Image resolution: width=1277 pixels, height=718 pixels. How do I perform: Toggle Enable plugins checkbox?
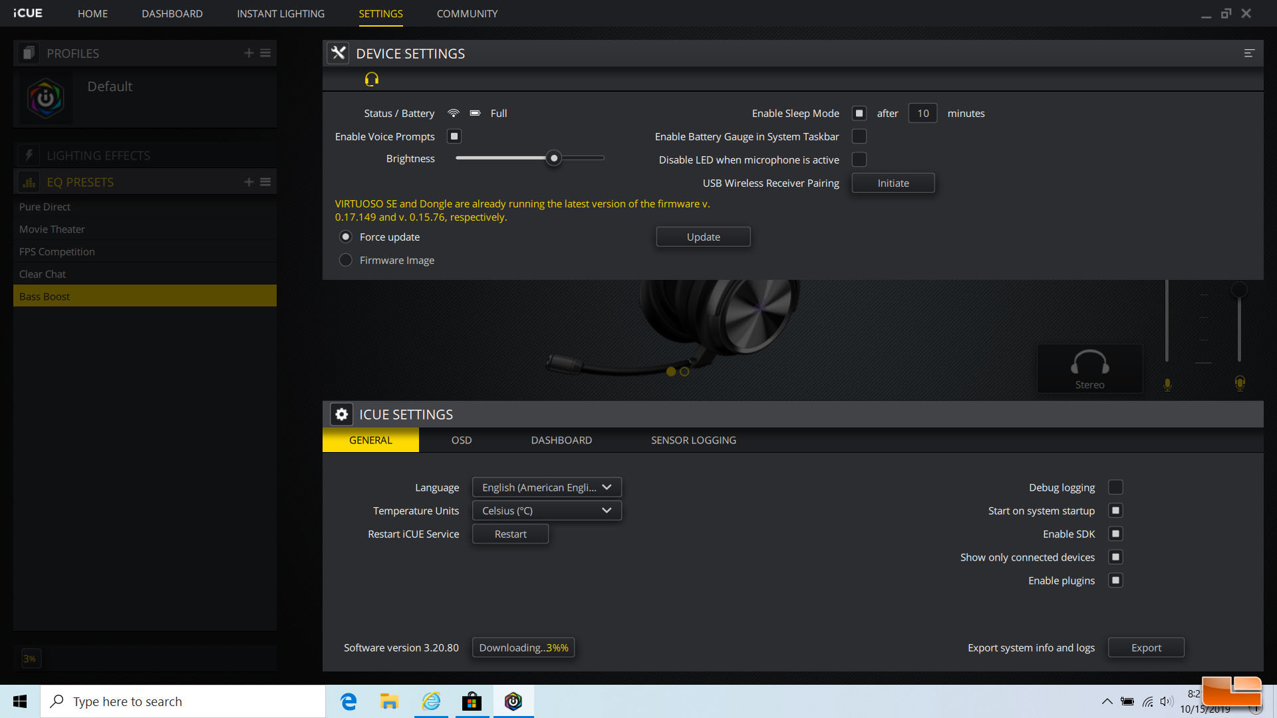(1116, 580)
